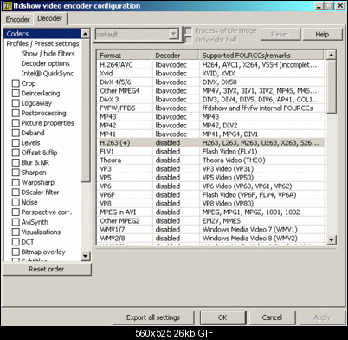Image resolution: width=348 pixels, height=340 pixels.
Task: Toggle the AviSynth checkbox
Action: [x=16, y=222]
